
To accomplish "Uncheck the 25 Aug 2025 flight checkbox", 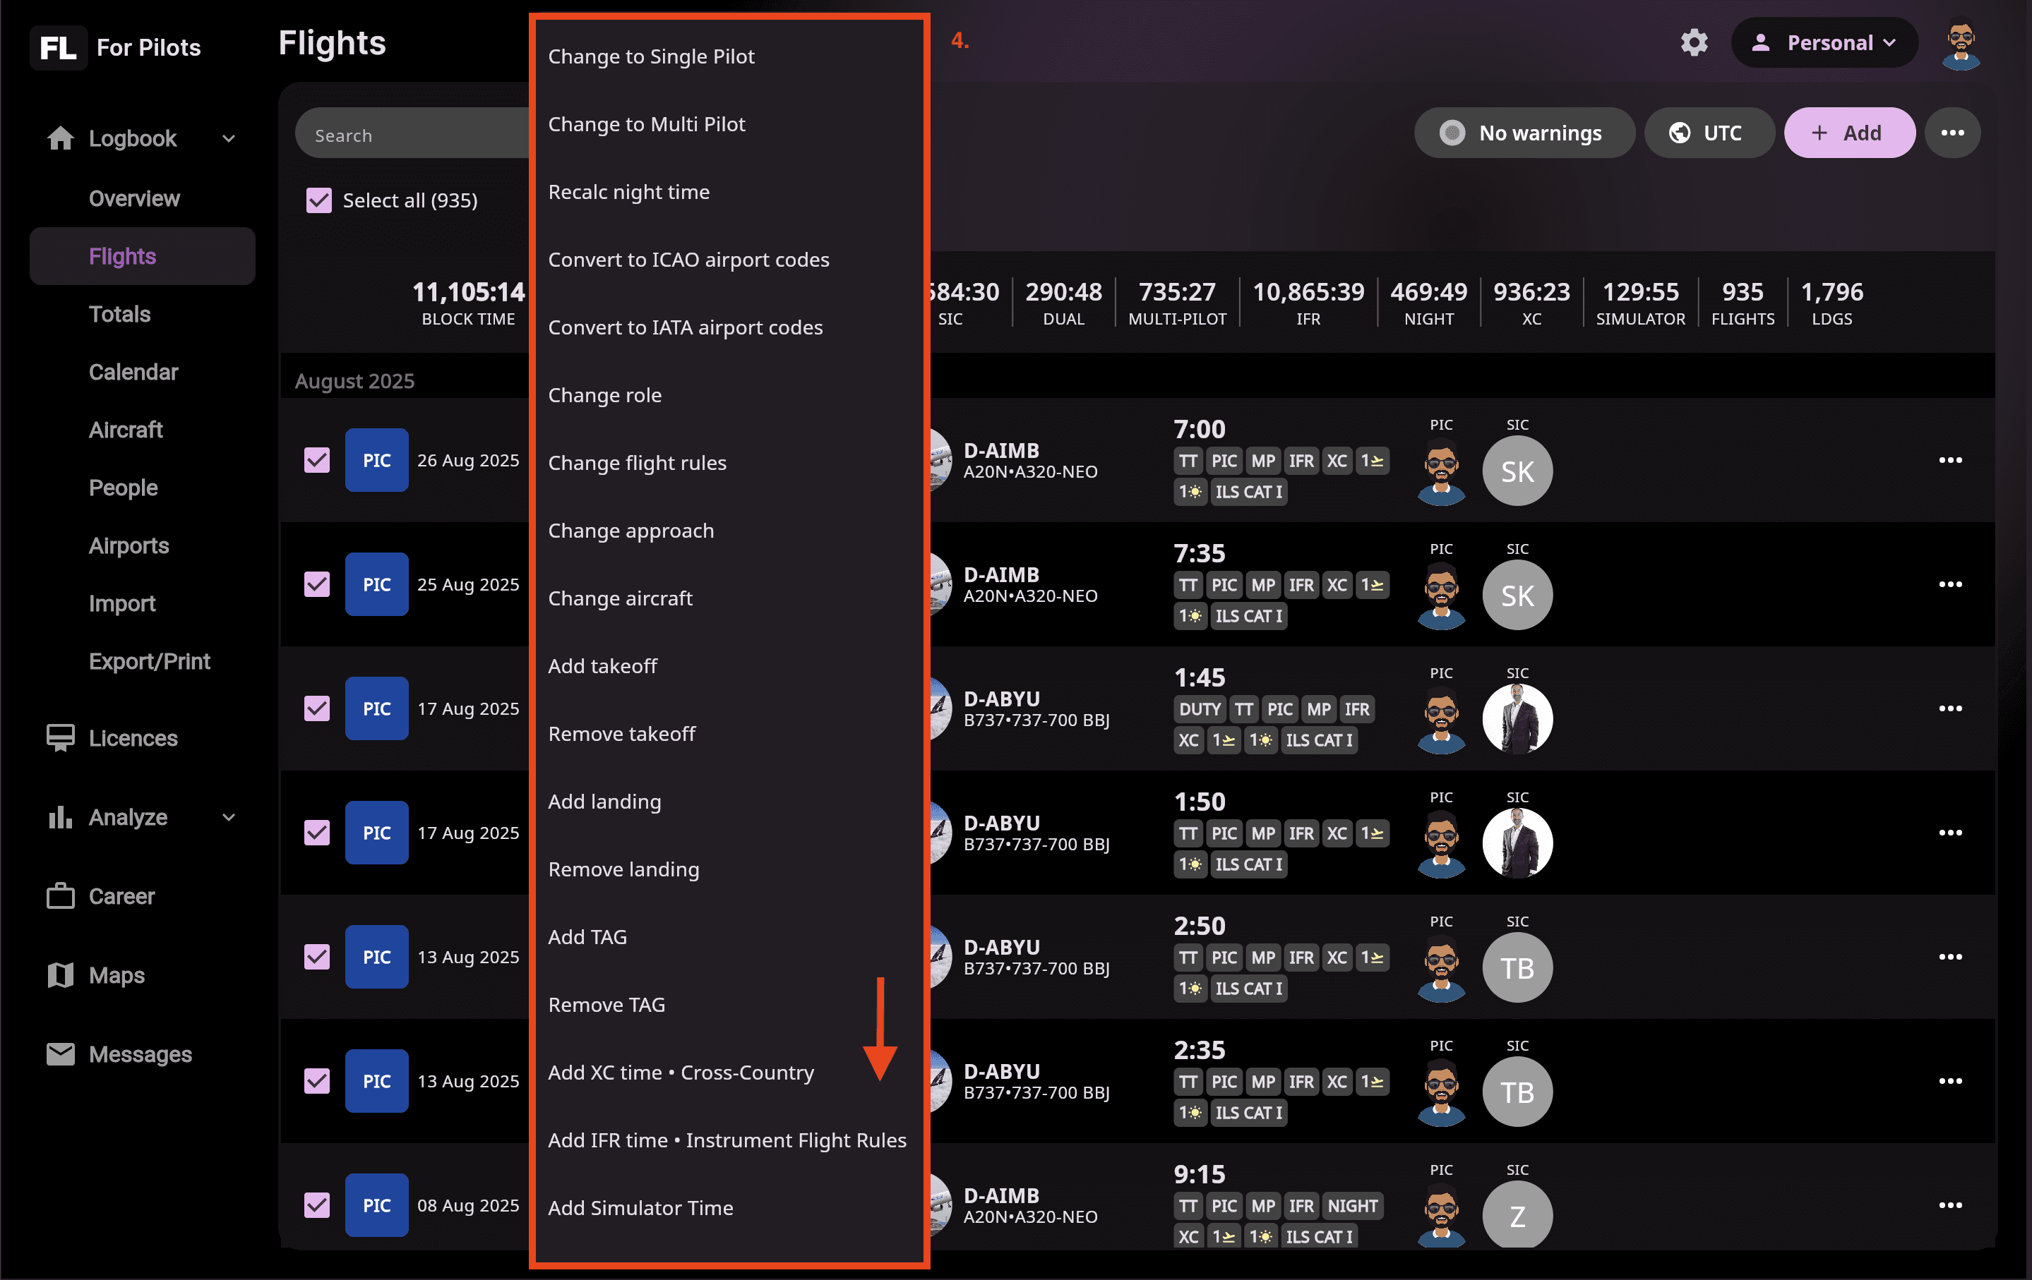I will point(317,584).
